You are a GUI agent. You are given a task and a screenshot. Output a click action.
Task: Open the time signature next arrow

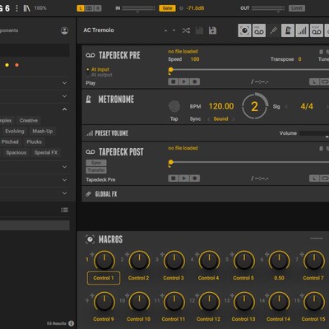[x=327, y=107]
